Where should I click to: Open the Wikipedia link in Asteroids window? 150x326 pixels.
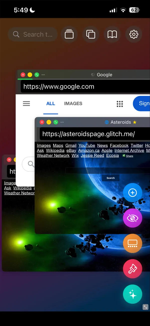click(x=55, y=150)
